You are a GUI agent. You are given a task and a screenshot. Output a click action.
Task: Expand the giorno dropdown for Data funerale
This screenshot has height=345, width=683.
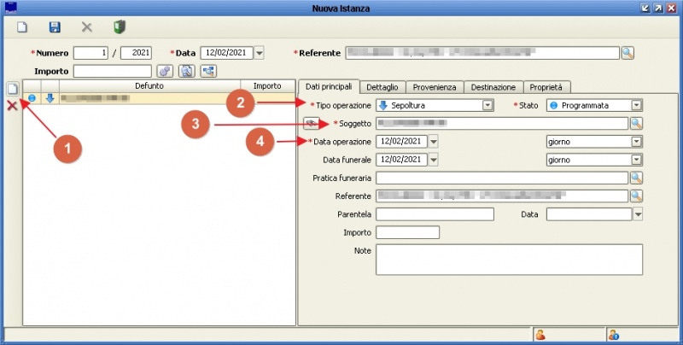tap(637, 160)
